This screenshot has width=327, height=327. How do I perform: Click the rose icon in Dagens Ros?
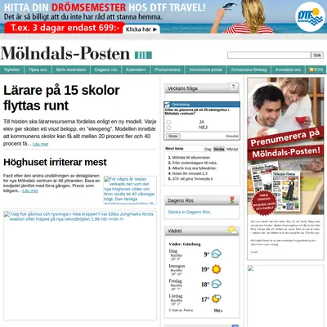click(x=232, y=199)
